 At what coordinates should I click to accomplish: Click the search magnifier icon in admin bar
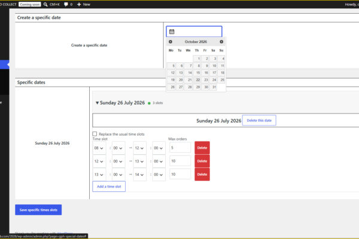[45, 4]
